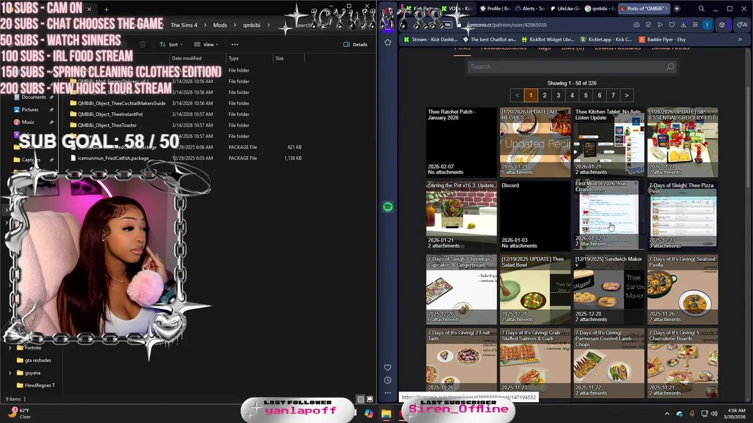The width and height of the screenshot is (753, 423).
Task: Open File Explorer from the taskbar
Action: (x=386, y=414)
